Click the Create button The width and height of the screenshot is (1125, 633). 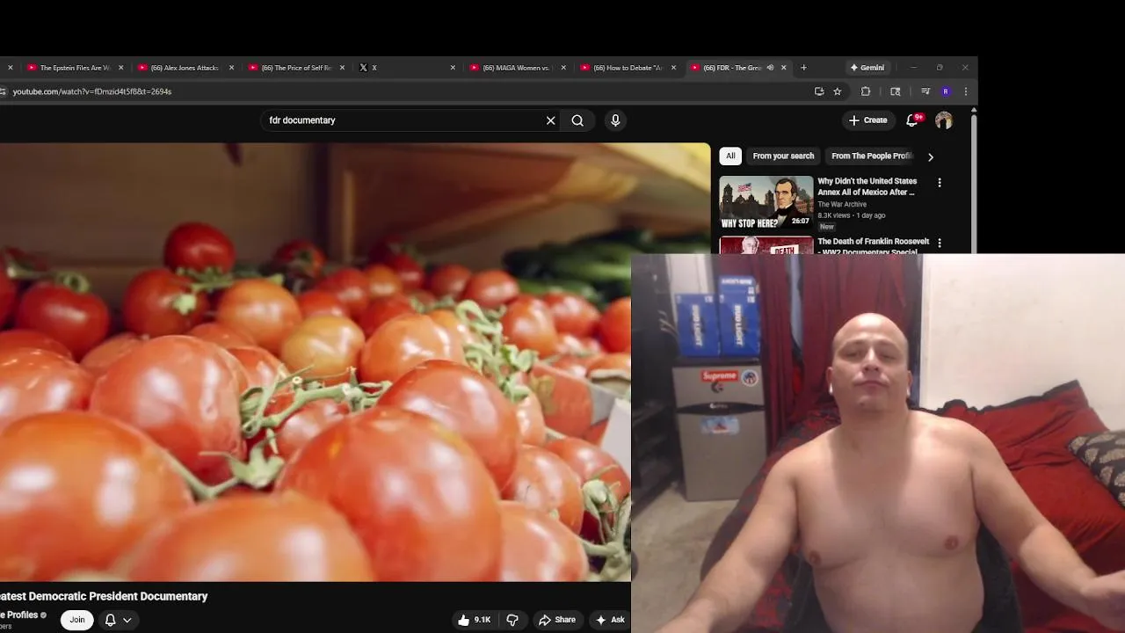pos(867,120)
